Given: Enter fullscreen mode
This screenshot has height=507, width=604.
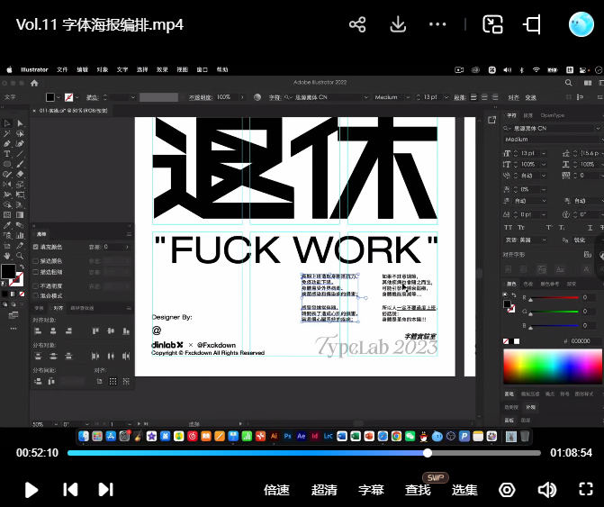Looking at the screenshot, I should pos(587,490).
